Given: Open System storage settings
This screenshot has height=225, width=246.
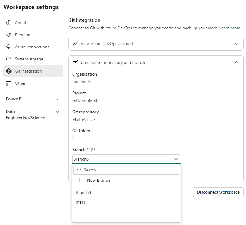Looking at the screenshot, I should coord(33,59).
